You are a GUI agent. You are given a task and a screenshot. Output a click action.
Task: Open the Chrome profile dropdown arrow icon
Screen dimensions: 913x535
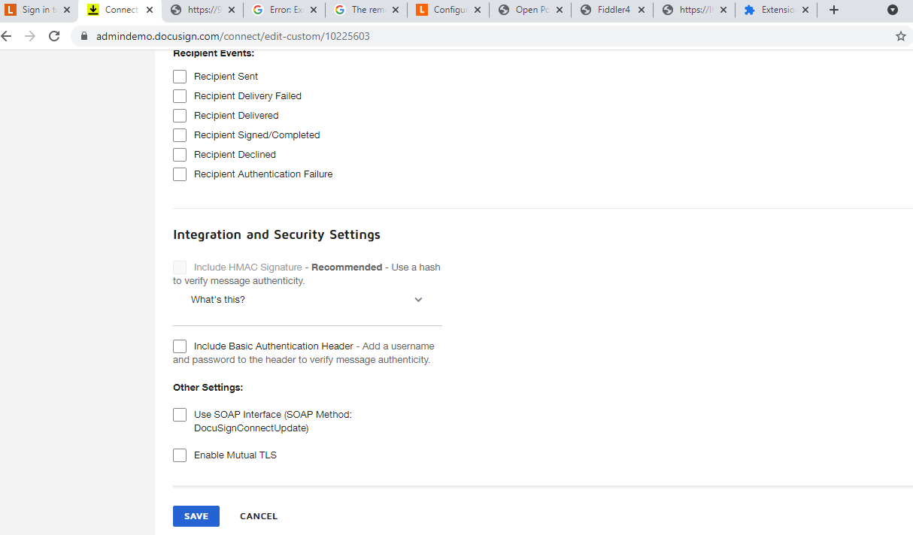point(893,10)
